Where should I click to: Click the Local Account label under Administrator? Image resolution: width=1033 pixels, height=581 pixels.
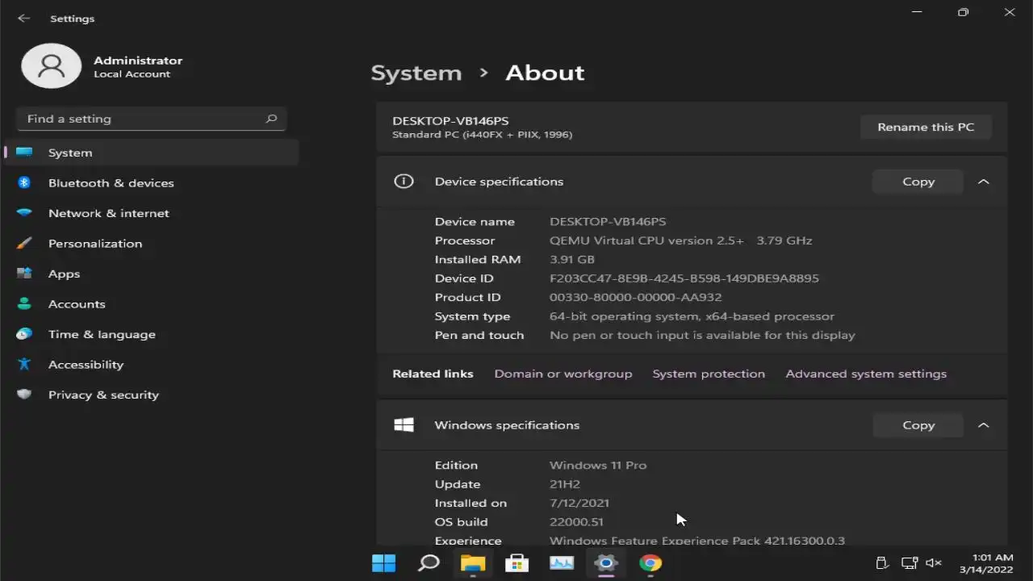(x=132, y=74)
